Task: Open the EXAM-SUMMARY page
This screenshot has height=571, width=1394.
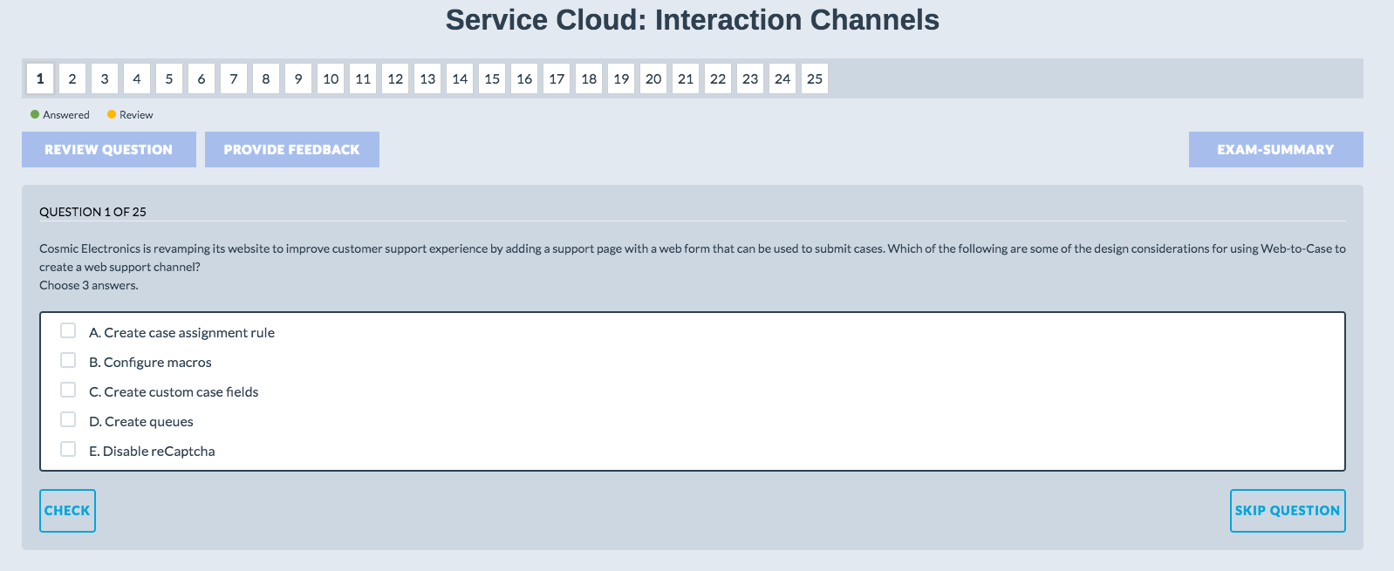Action: [x=1276, y=149]
